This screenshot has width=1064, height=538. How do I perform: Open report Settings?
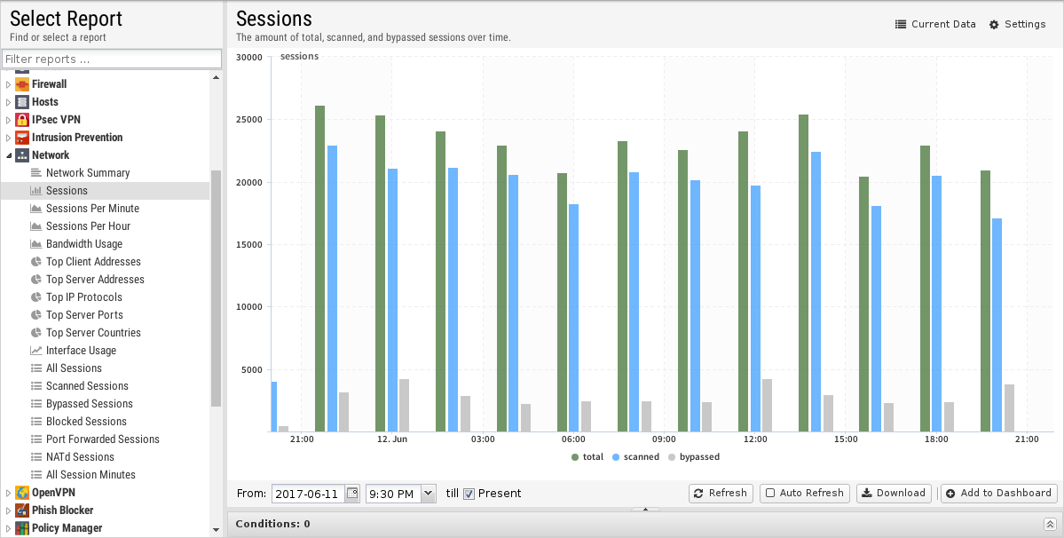click(1017, 25)
